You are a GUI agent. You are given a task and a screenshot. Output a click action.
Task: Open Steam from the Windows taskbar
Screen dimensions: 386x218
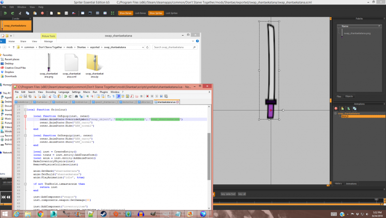click(104, 214)
